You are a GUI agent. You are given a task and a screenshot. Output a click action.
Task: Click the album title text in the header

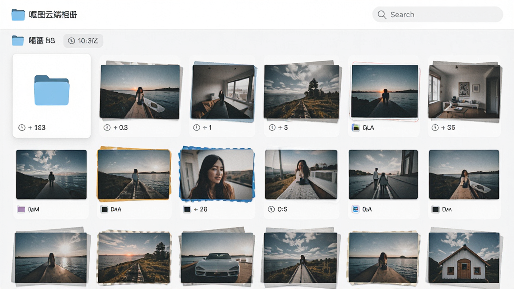[53, 15]
